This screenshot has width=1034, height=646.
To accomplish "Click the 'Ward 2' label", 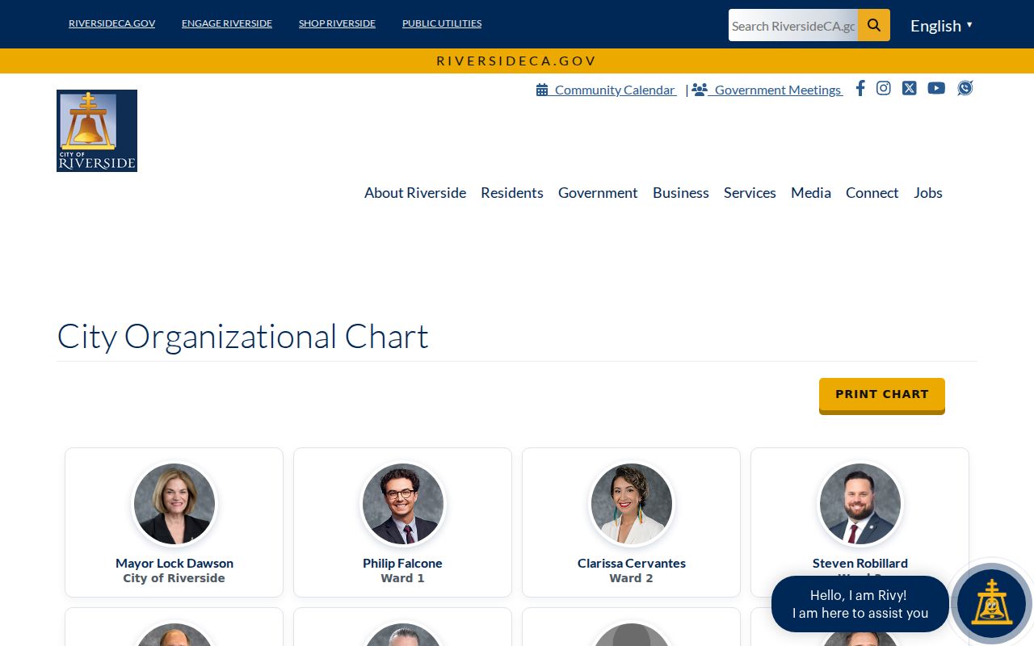I will coord(632,578).
